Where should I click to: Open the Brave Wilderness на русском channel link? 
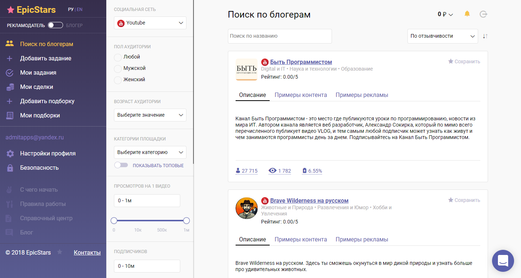pos(309,200)
